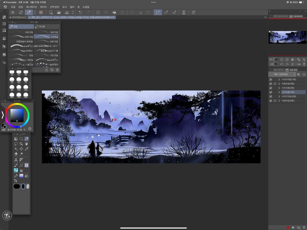Viewport: 307px width, 230px height.
Task: Expand the 자글자글(약함) auto action
Action: [279, 84]
